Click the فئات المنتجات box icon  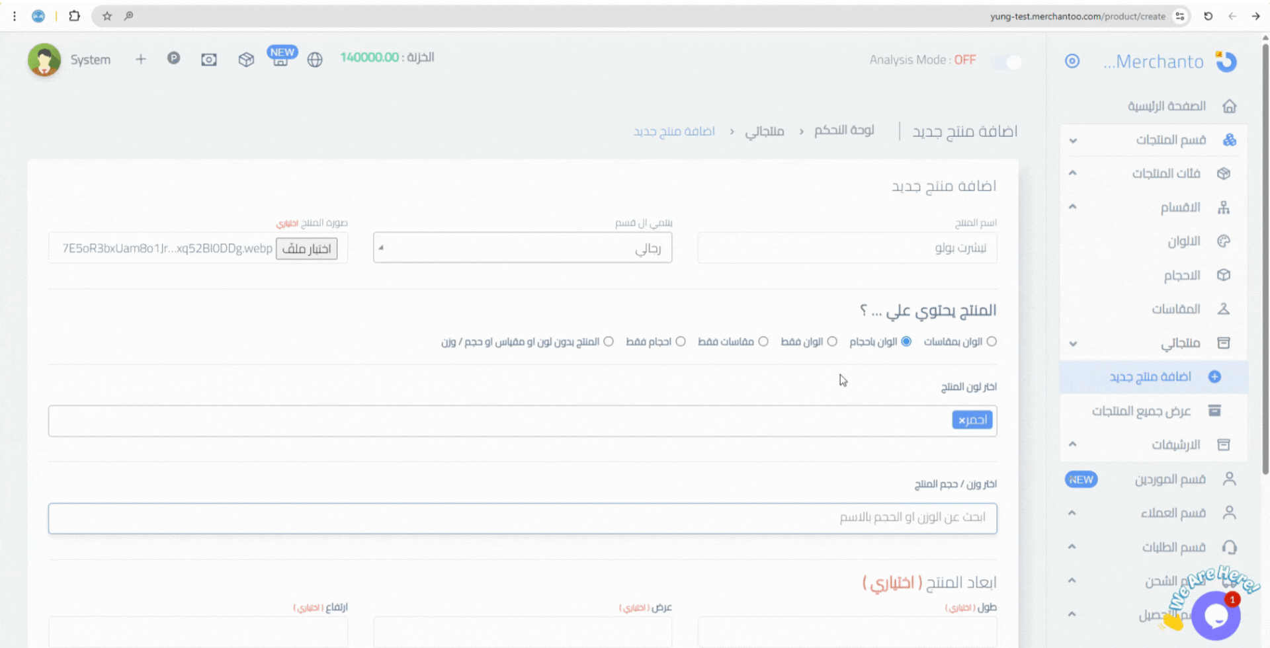[1224, 173]
